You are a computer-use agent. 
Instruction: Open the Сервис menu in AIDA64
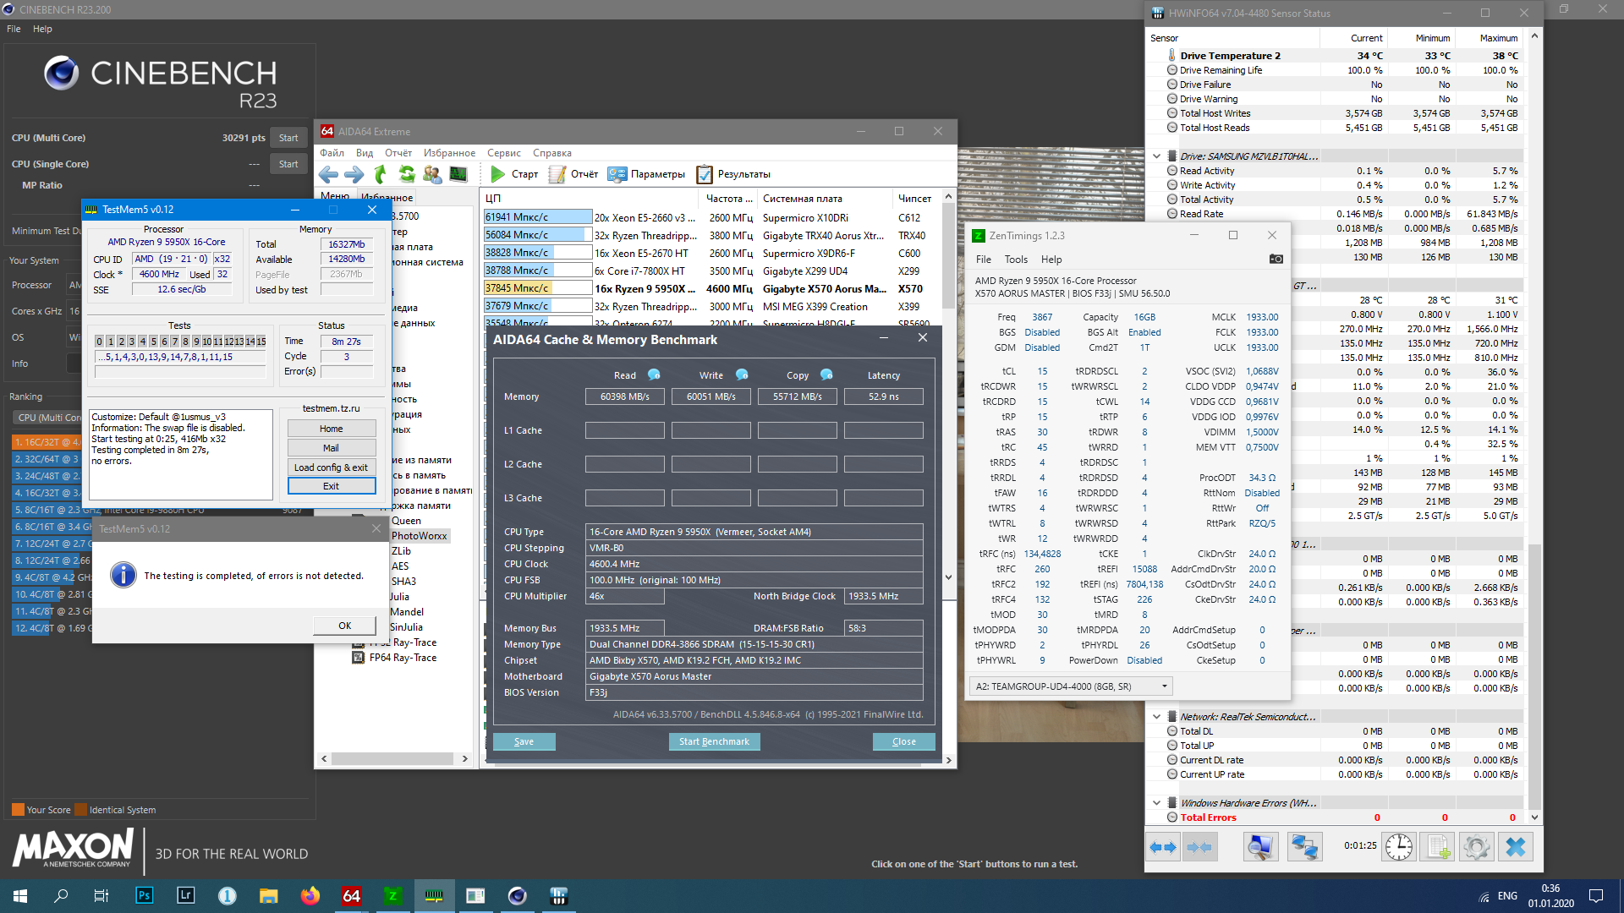tap(503, 153)
